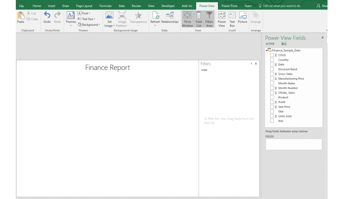Switch to the Team tab
343x199 pixels.
click(248, 6)
